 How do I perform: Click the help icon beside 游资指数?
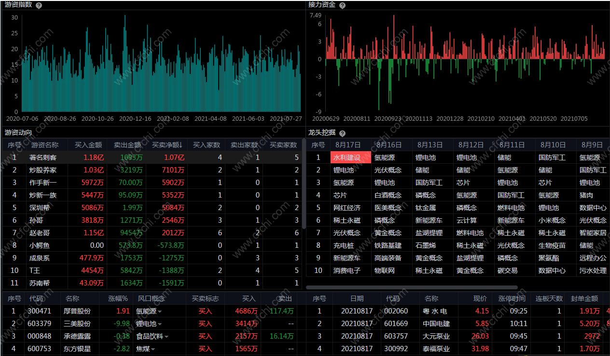pos(39,5)
